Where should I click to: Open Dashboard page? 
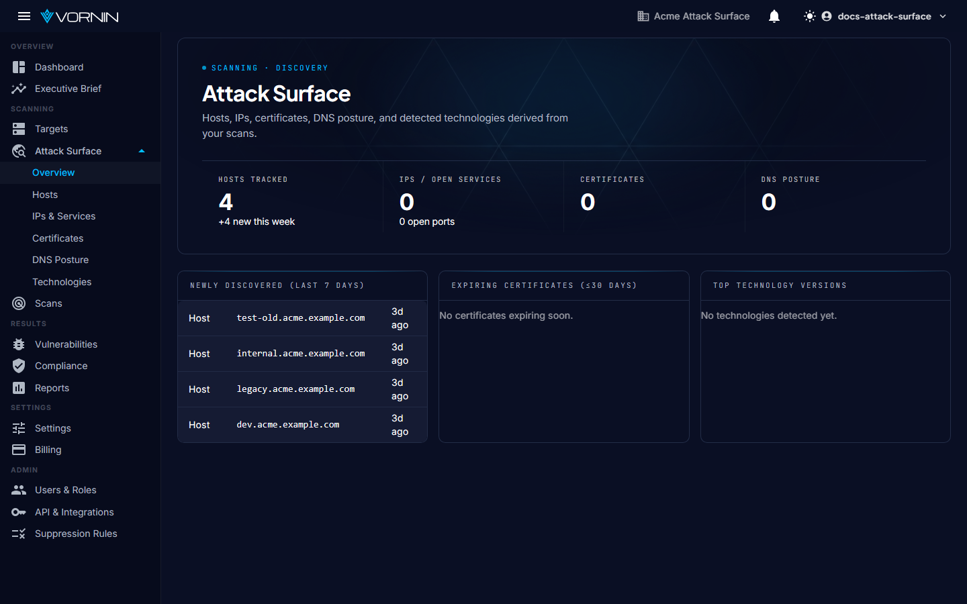point(59,67)
